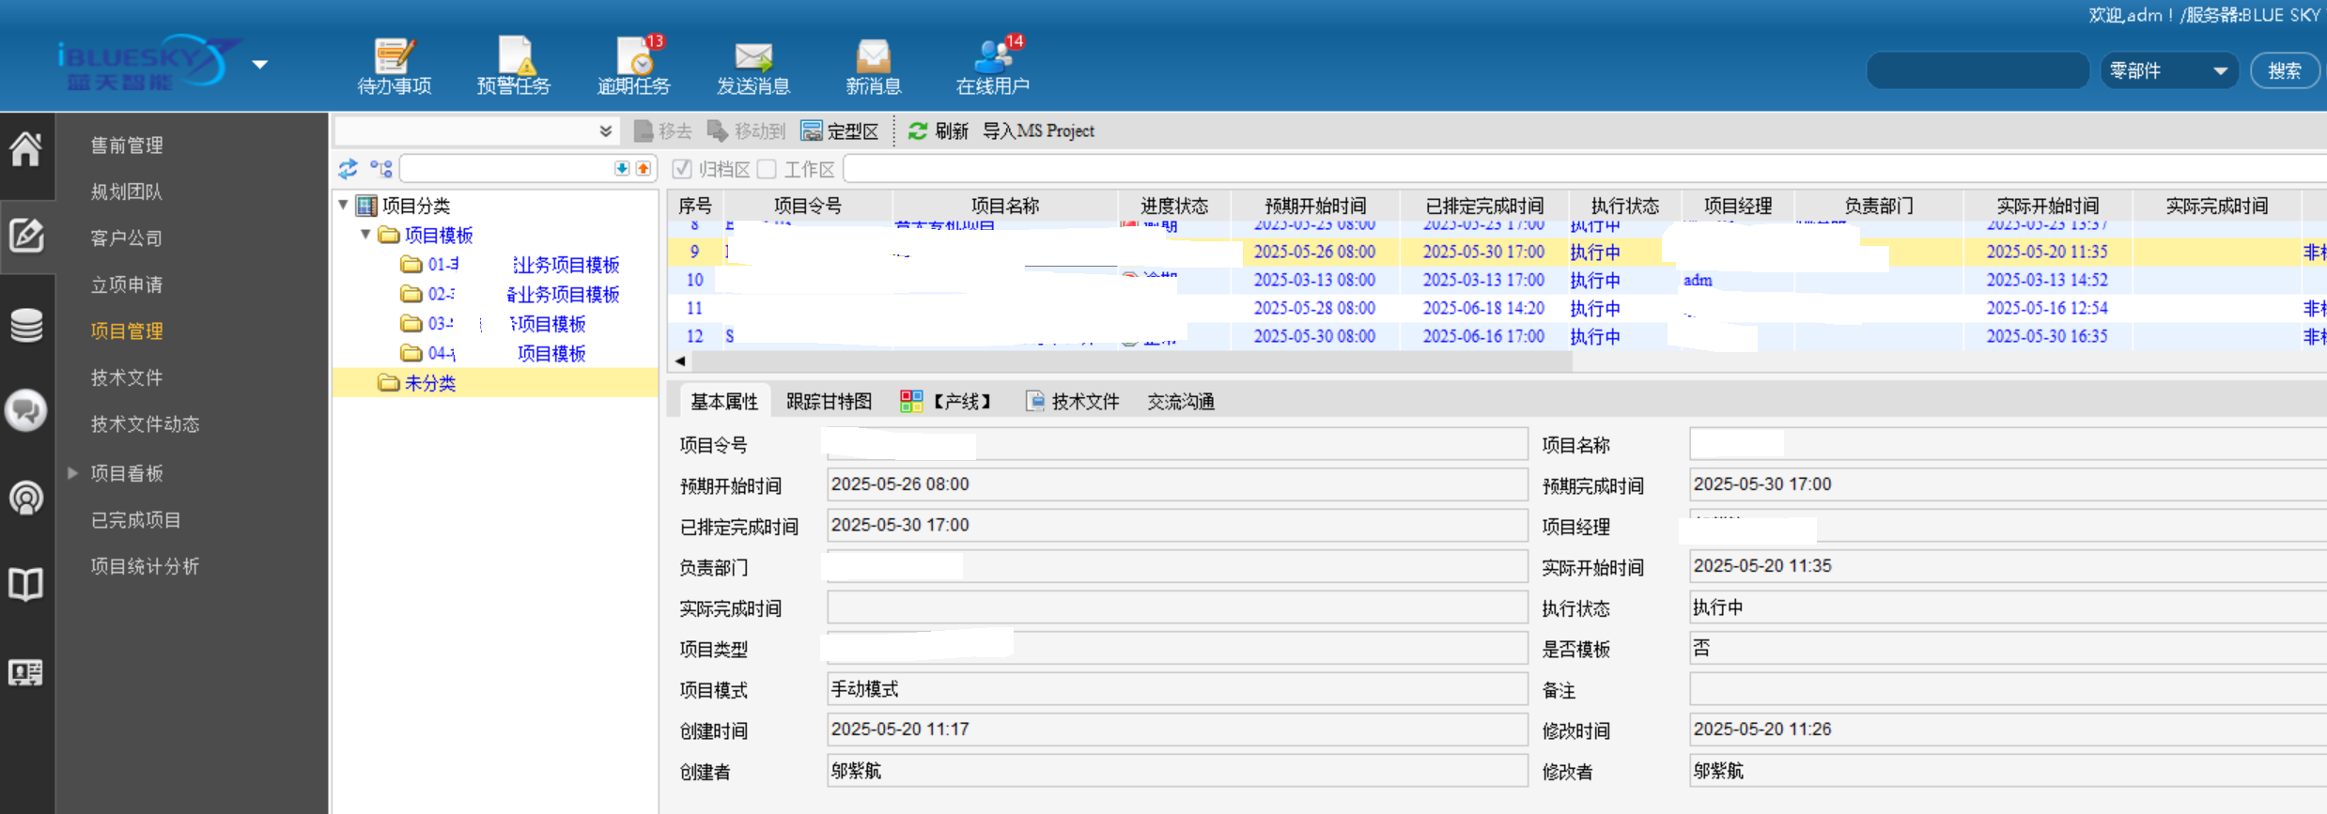This screenshot has height=814, width=2327.
Task: Switch to the 跟踪甘特图 tab
Action: pos(829,402)
